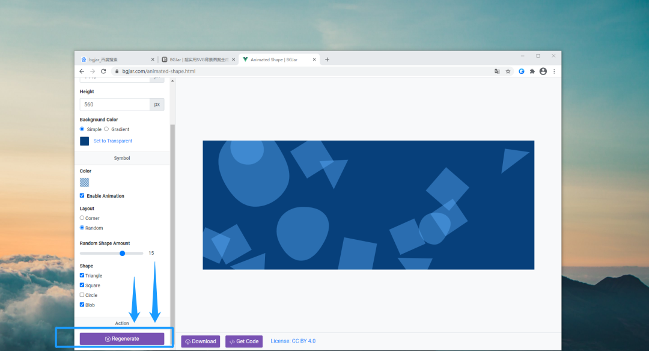The image size is (649, 351).
Task: Click Set to Transparent link
Action: (112, 141)
